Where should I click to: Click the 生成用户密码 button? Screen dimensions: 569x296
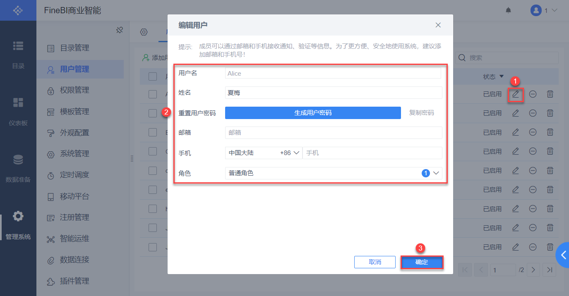click(313, 112)
